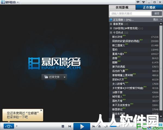The height and width of the screenshot is (130, 163).
Task: Expand the 最新更新 category
Action: pyautogui.click(x=111, y=24)
